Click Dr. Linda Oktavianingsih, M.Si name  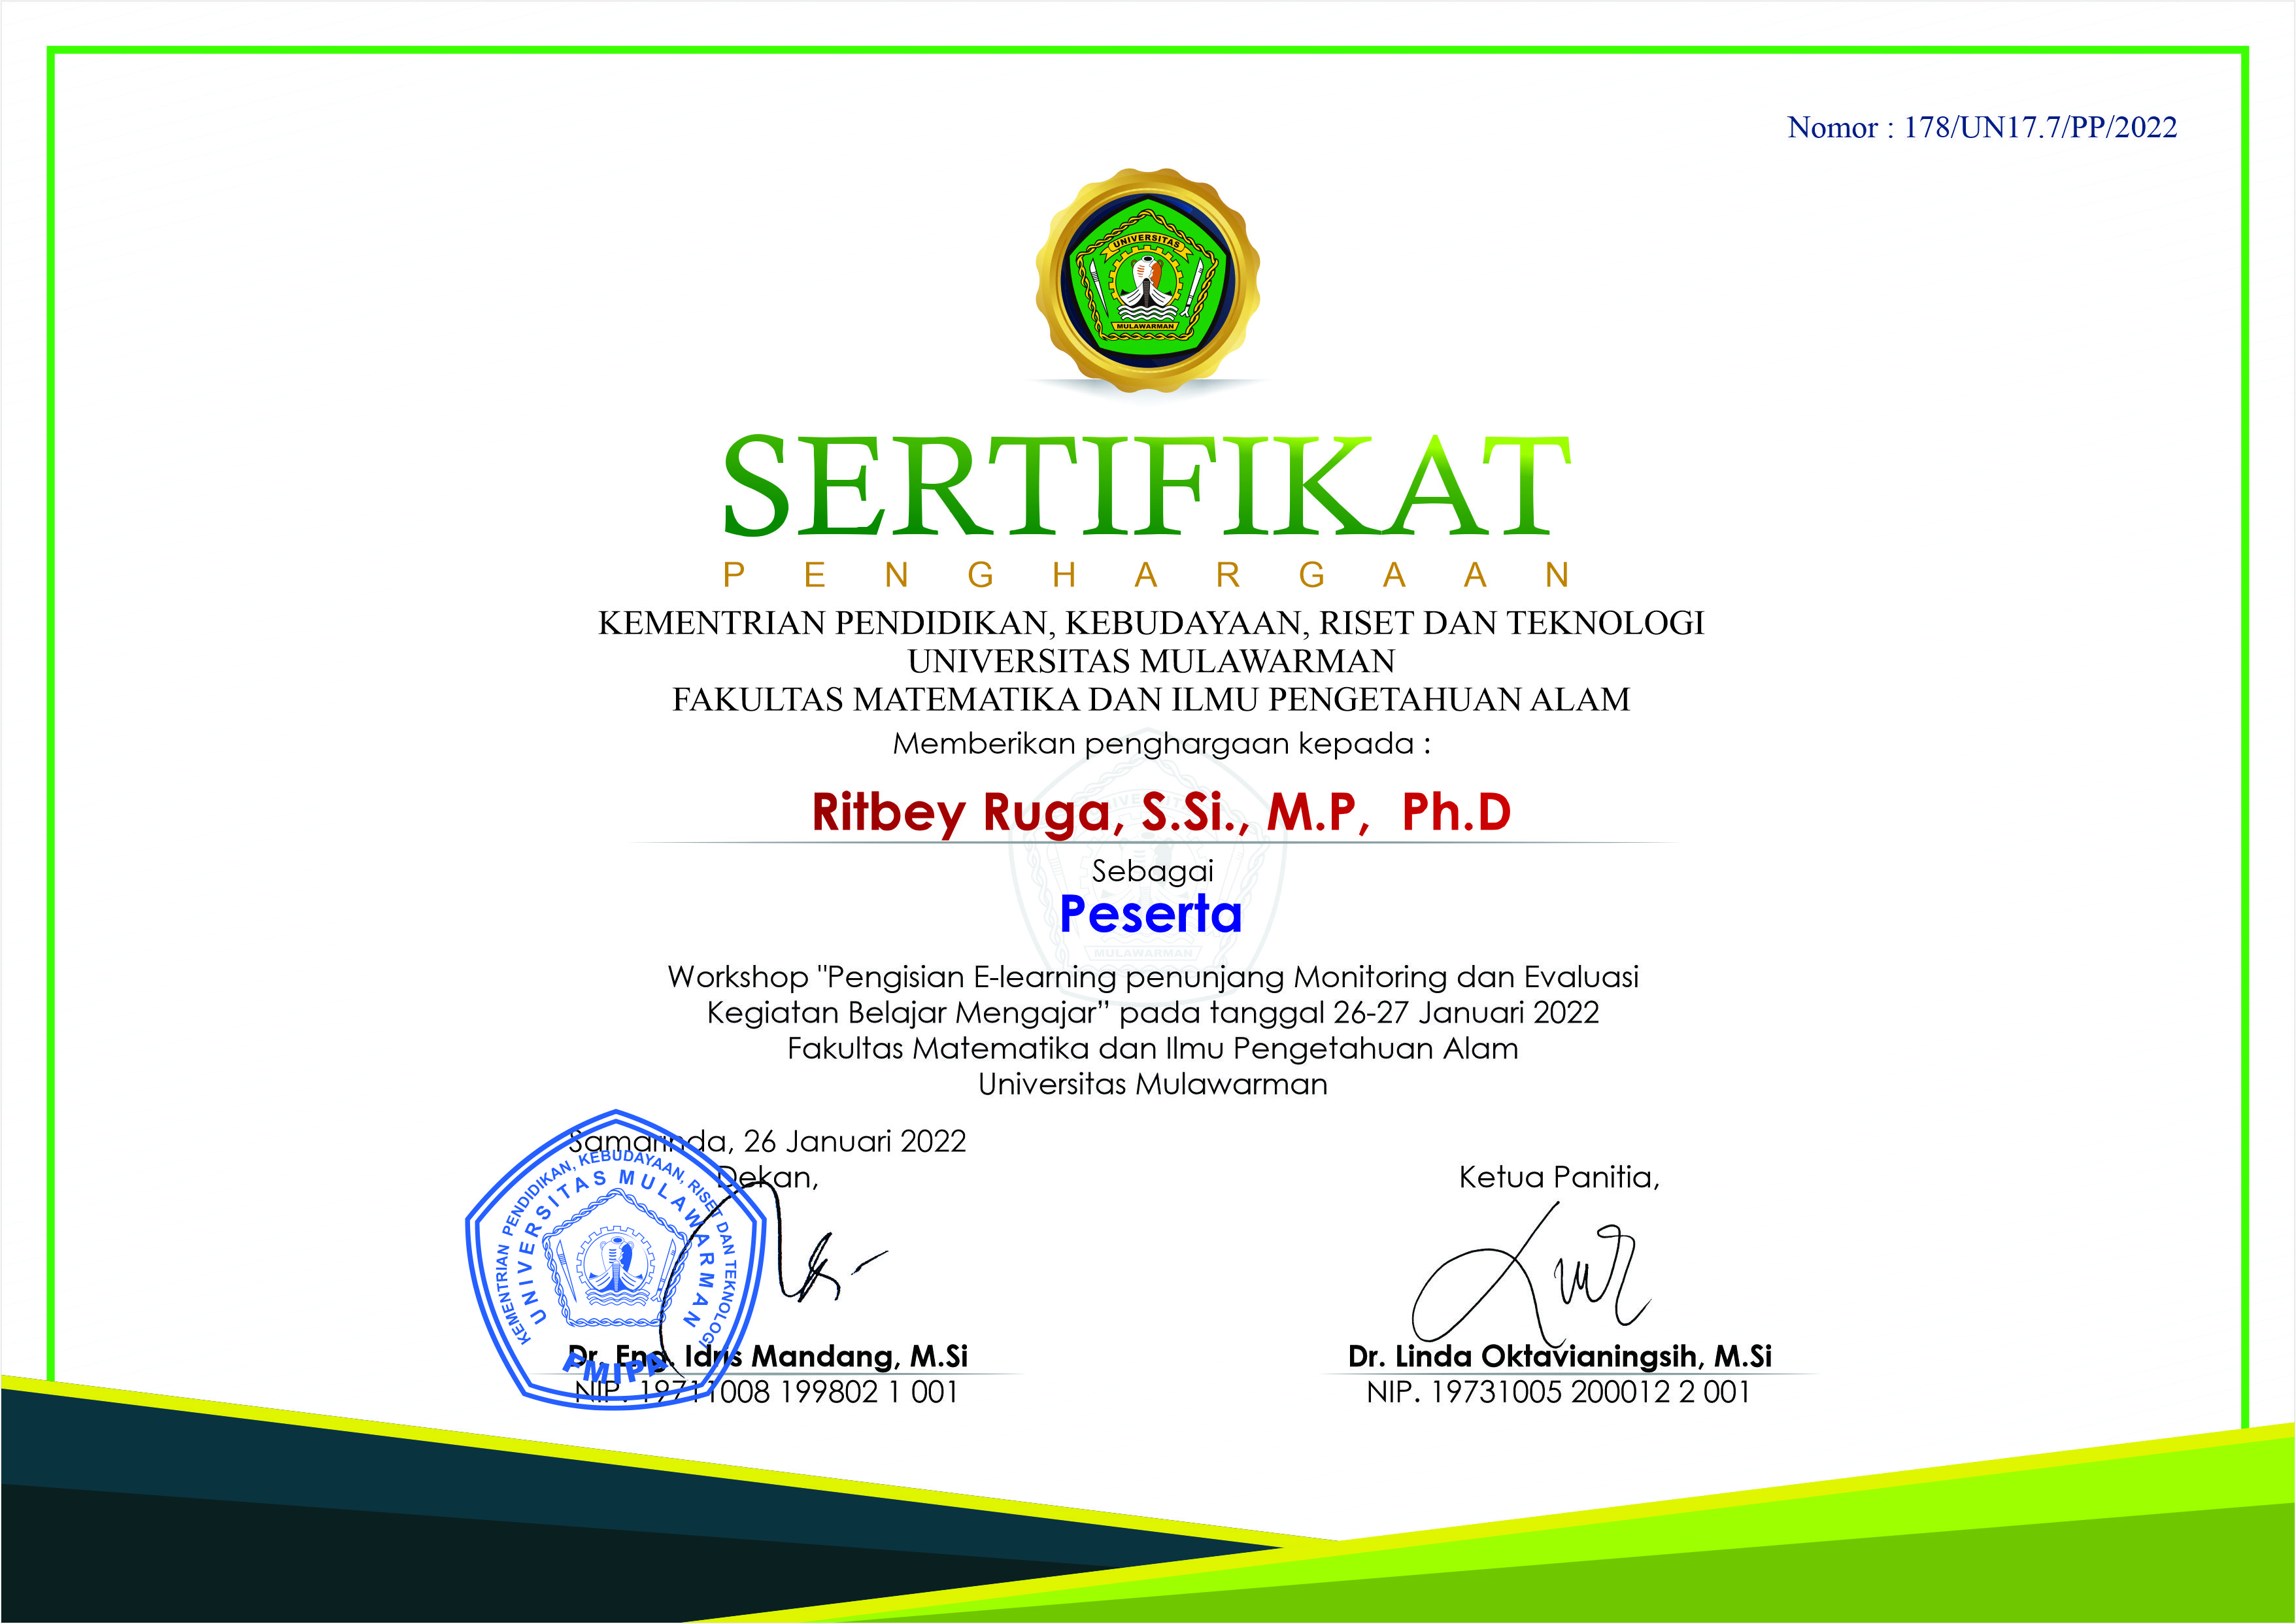pos(1559,1357)
